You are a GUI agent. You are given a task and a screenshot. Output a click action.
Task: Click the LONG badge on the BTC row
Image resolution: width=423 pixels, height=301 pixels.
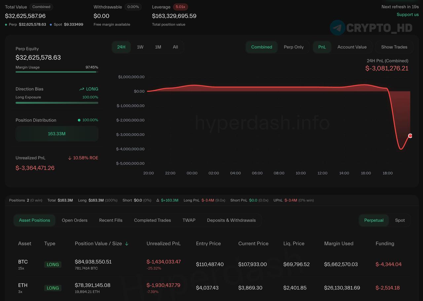53,264
